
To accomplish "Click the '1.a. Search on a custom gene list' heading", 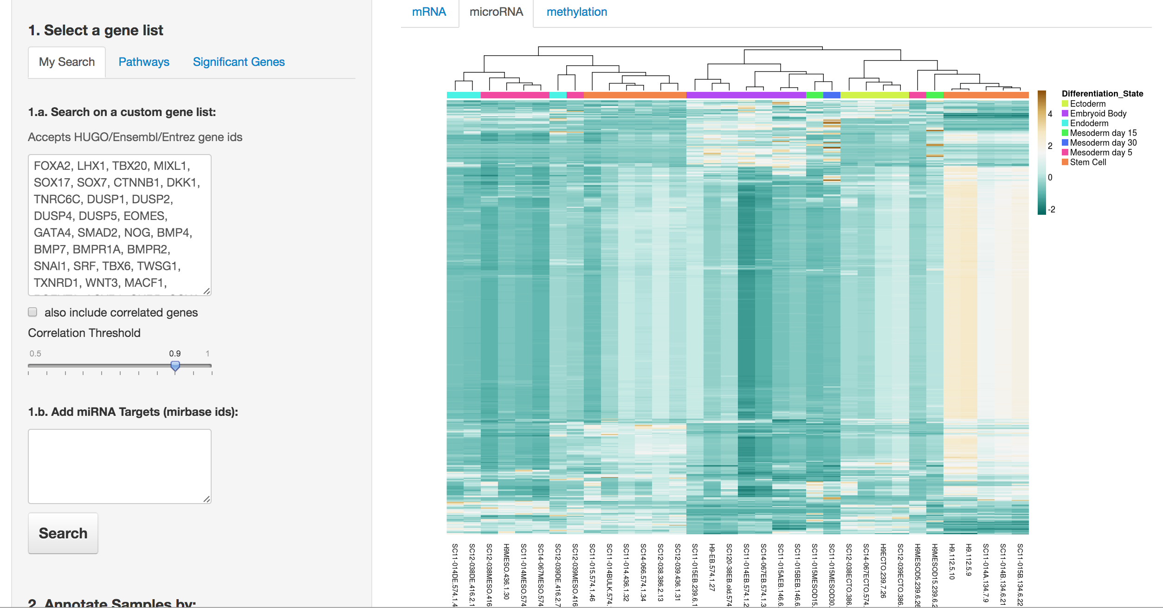I will click(x=122, y=112).
